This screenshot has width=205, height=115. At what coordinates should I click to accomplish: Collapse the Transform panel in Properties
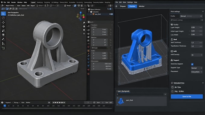[x=94, y=25]
